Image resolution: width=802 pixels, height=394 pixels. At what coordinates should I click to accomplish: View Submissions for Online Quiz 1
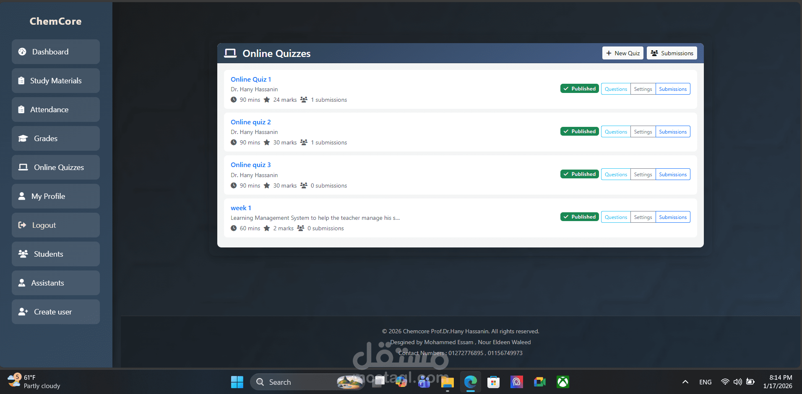click(673, 89)
